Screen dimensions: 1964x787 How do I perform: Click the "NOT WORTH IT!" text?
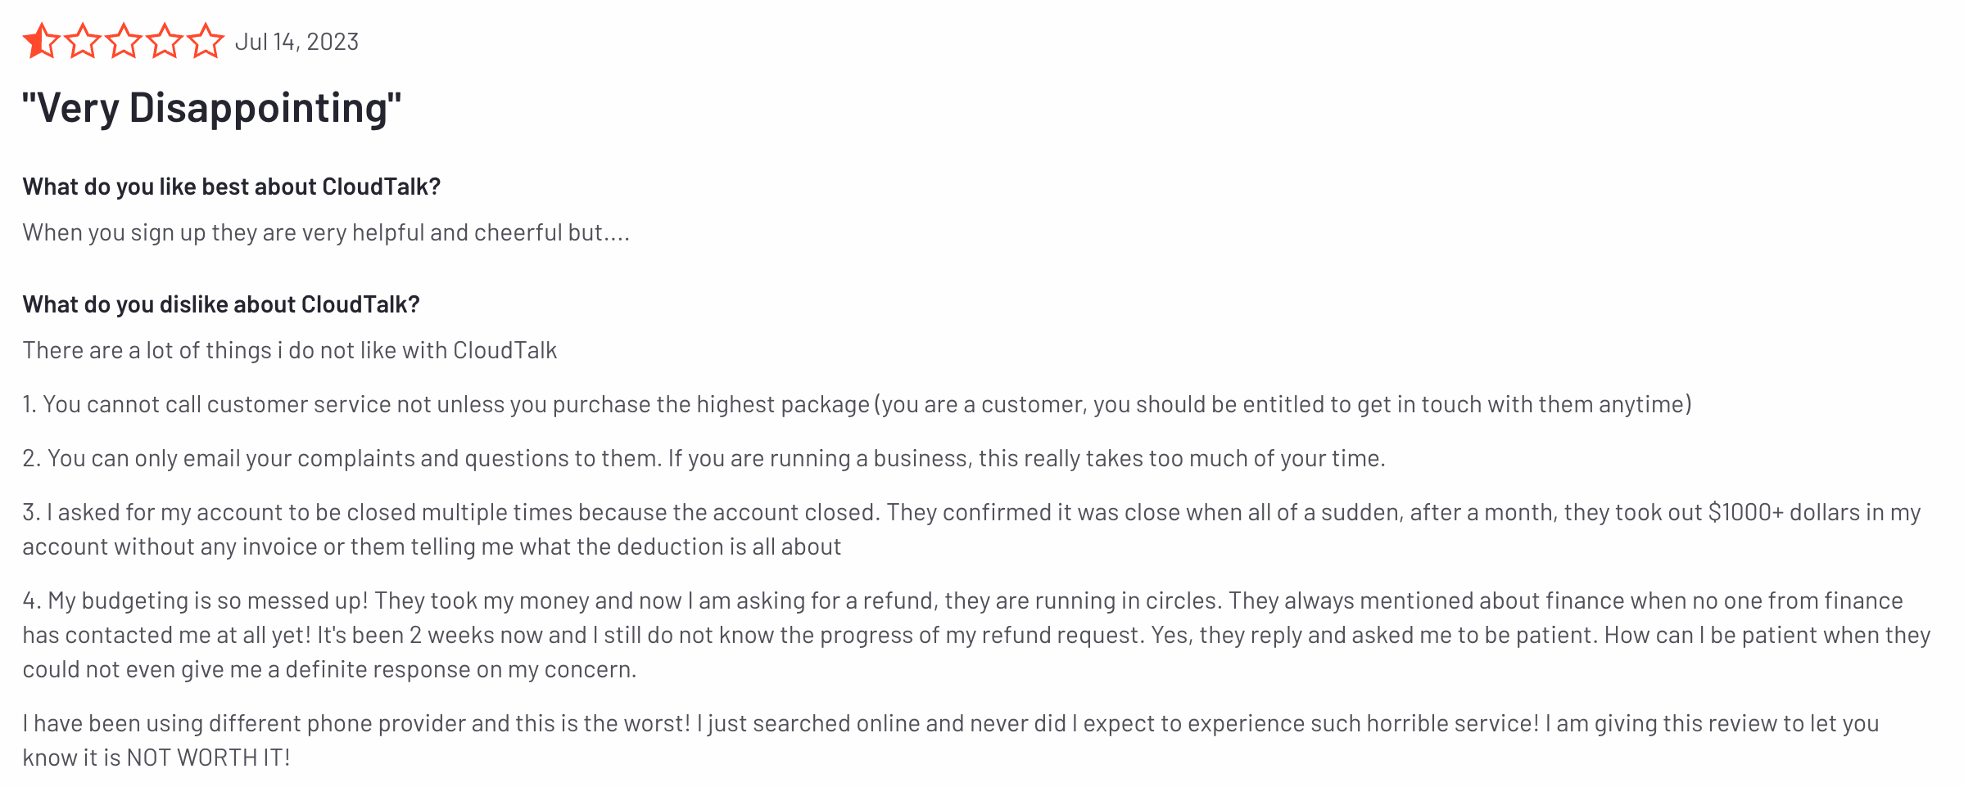point(208,758)
